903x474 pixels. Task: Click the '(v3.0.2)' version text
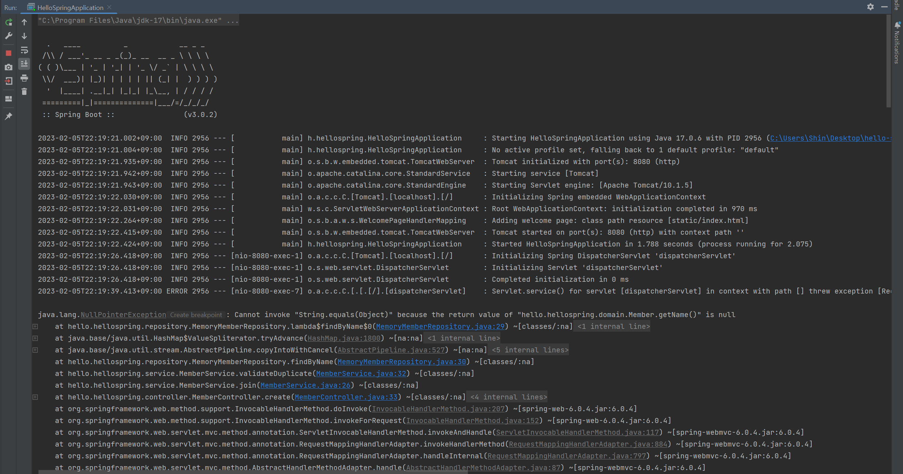(x=201, y=114)
